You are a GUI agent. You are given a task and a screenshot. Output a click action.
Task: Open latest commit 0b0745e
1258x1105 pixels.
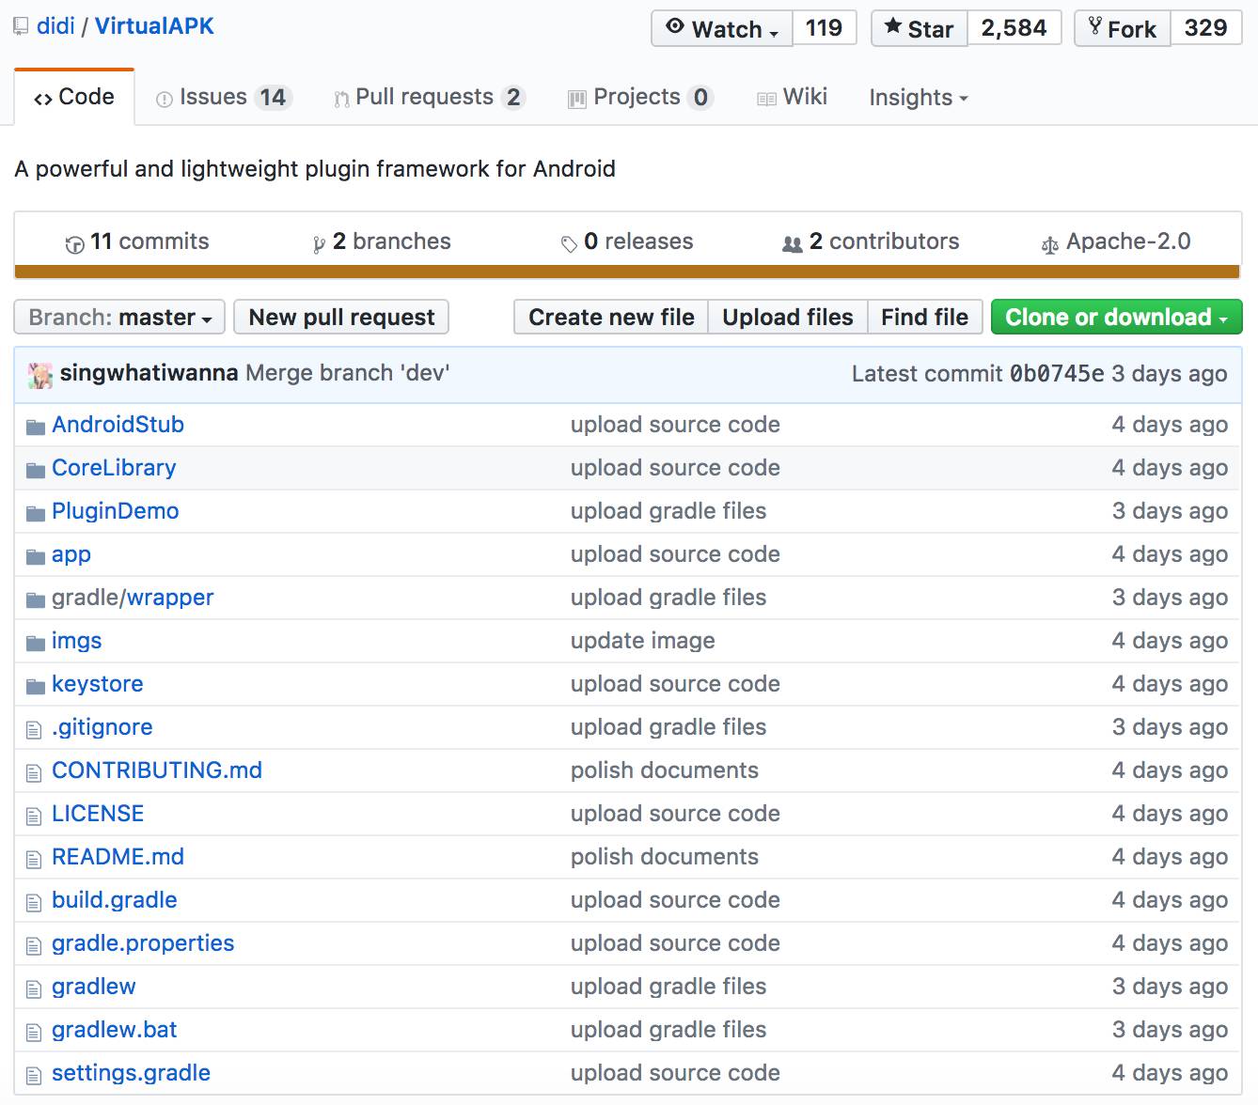tap(1056, 374)
